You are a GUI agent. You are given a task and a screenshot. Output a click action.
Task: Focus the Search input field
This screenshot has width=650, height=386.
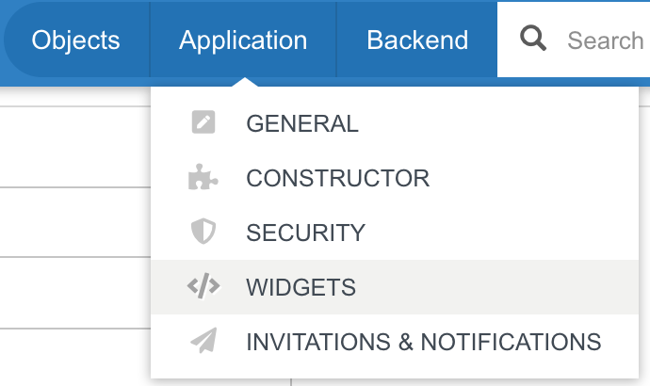605,40
